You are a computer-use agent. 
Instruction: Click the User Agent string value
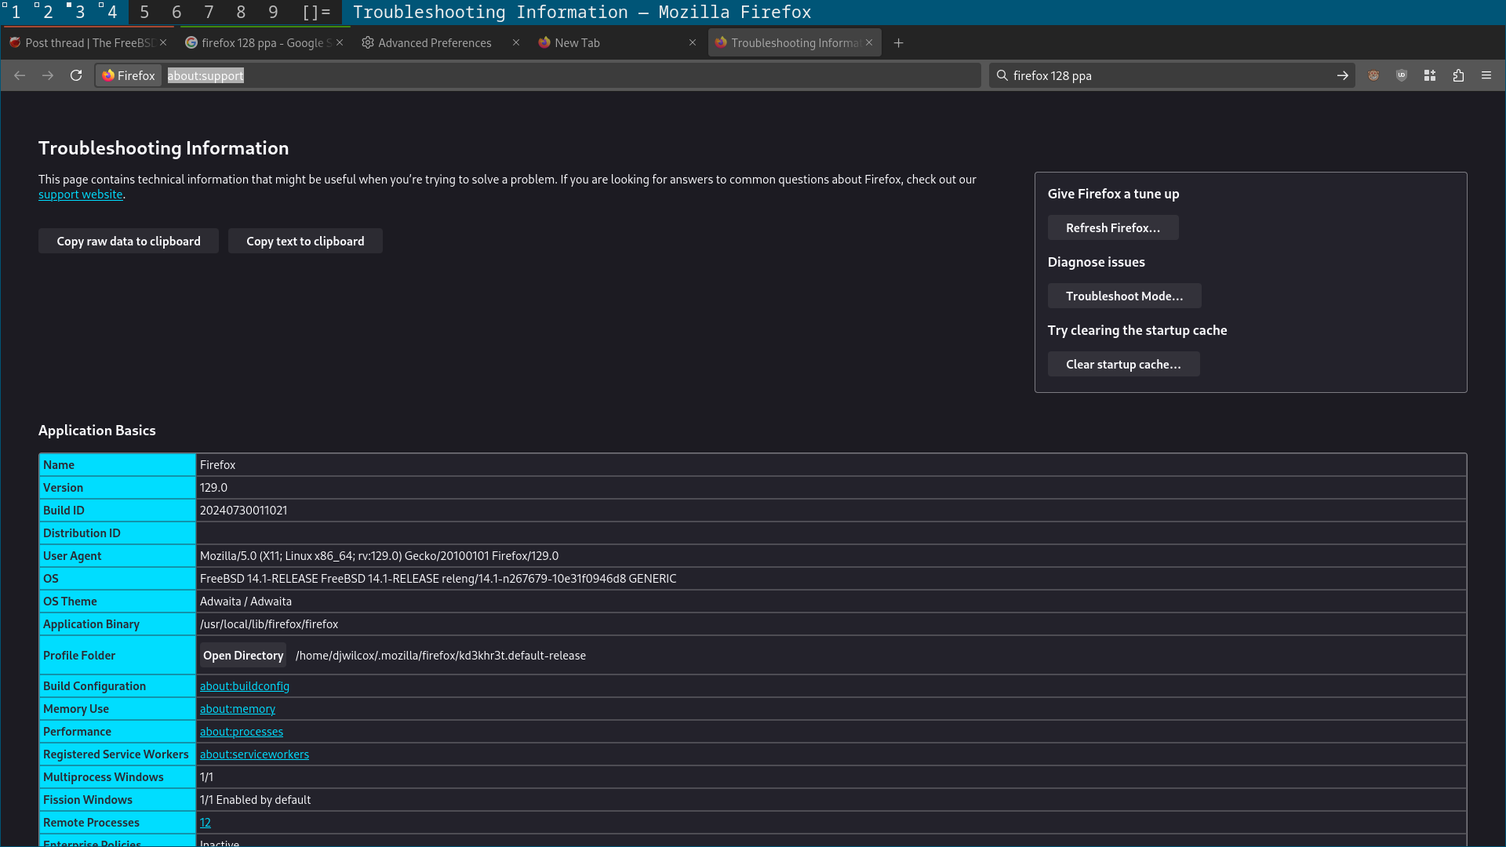coord(379,556)
